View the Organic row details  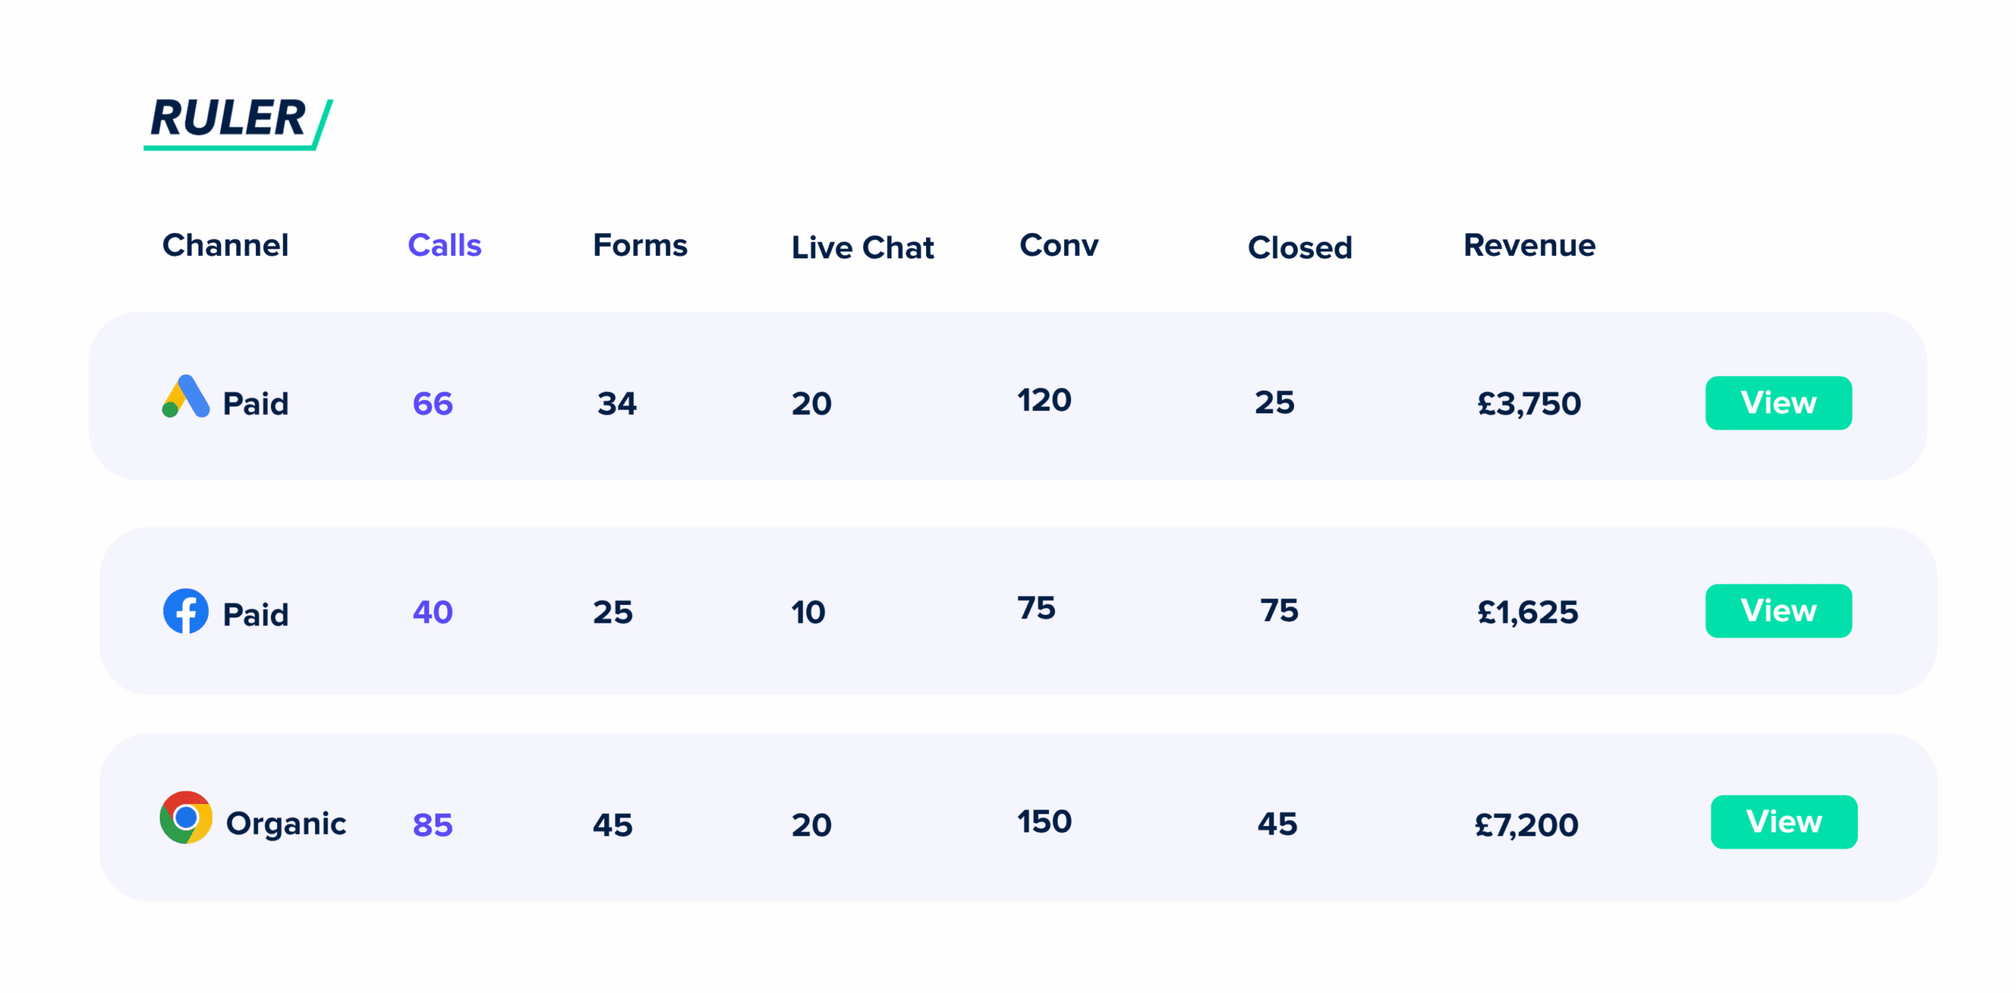coord(1783,821)
